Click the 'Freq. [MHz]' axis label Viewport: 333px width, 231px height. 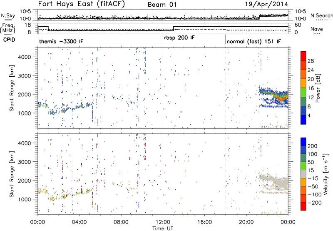pyautogui.click(x=7, y=28)
